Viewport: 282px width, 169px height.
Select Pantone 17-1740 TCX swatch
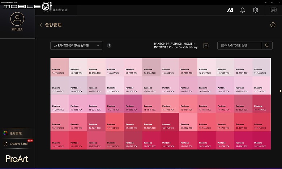point(115,140)
